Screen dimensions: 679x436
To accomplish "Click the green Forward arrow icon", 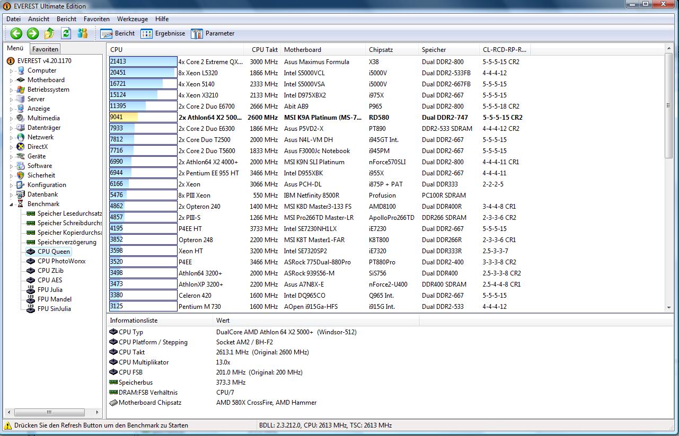I will pyautogui.click(x=33, y=33).
